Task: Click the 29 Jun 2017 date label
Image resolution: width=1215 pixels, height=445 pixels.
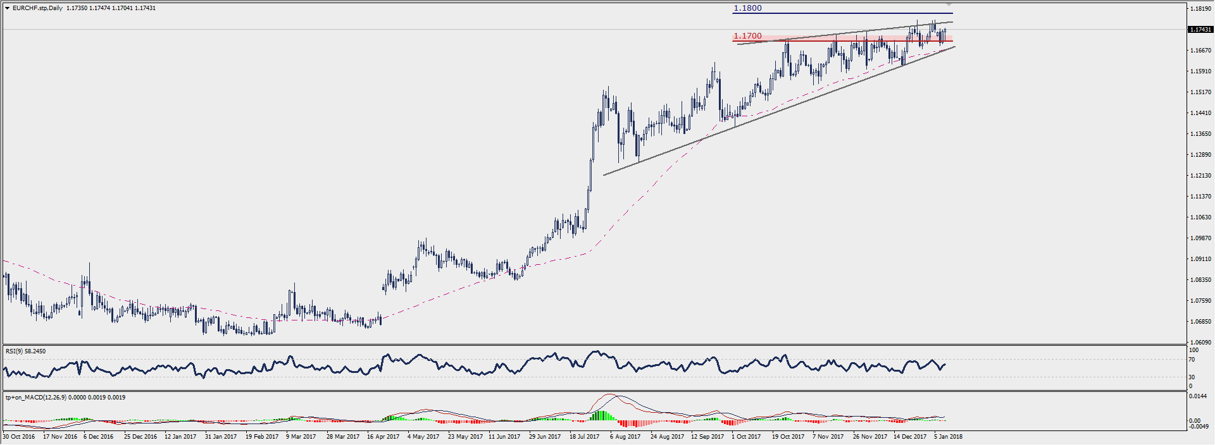Action: pos(545,437)
